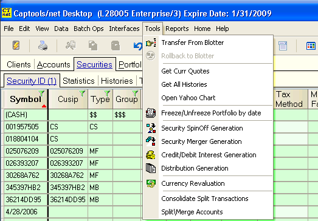Click the blue undo arrow icon

tap(138, 46)
